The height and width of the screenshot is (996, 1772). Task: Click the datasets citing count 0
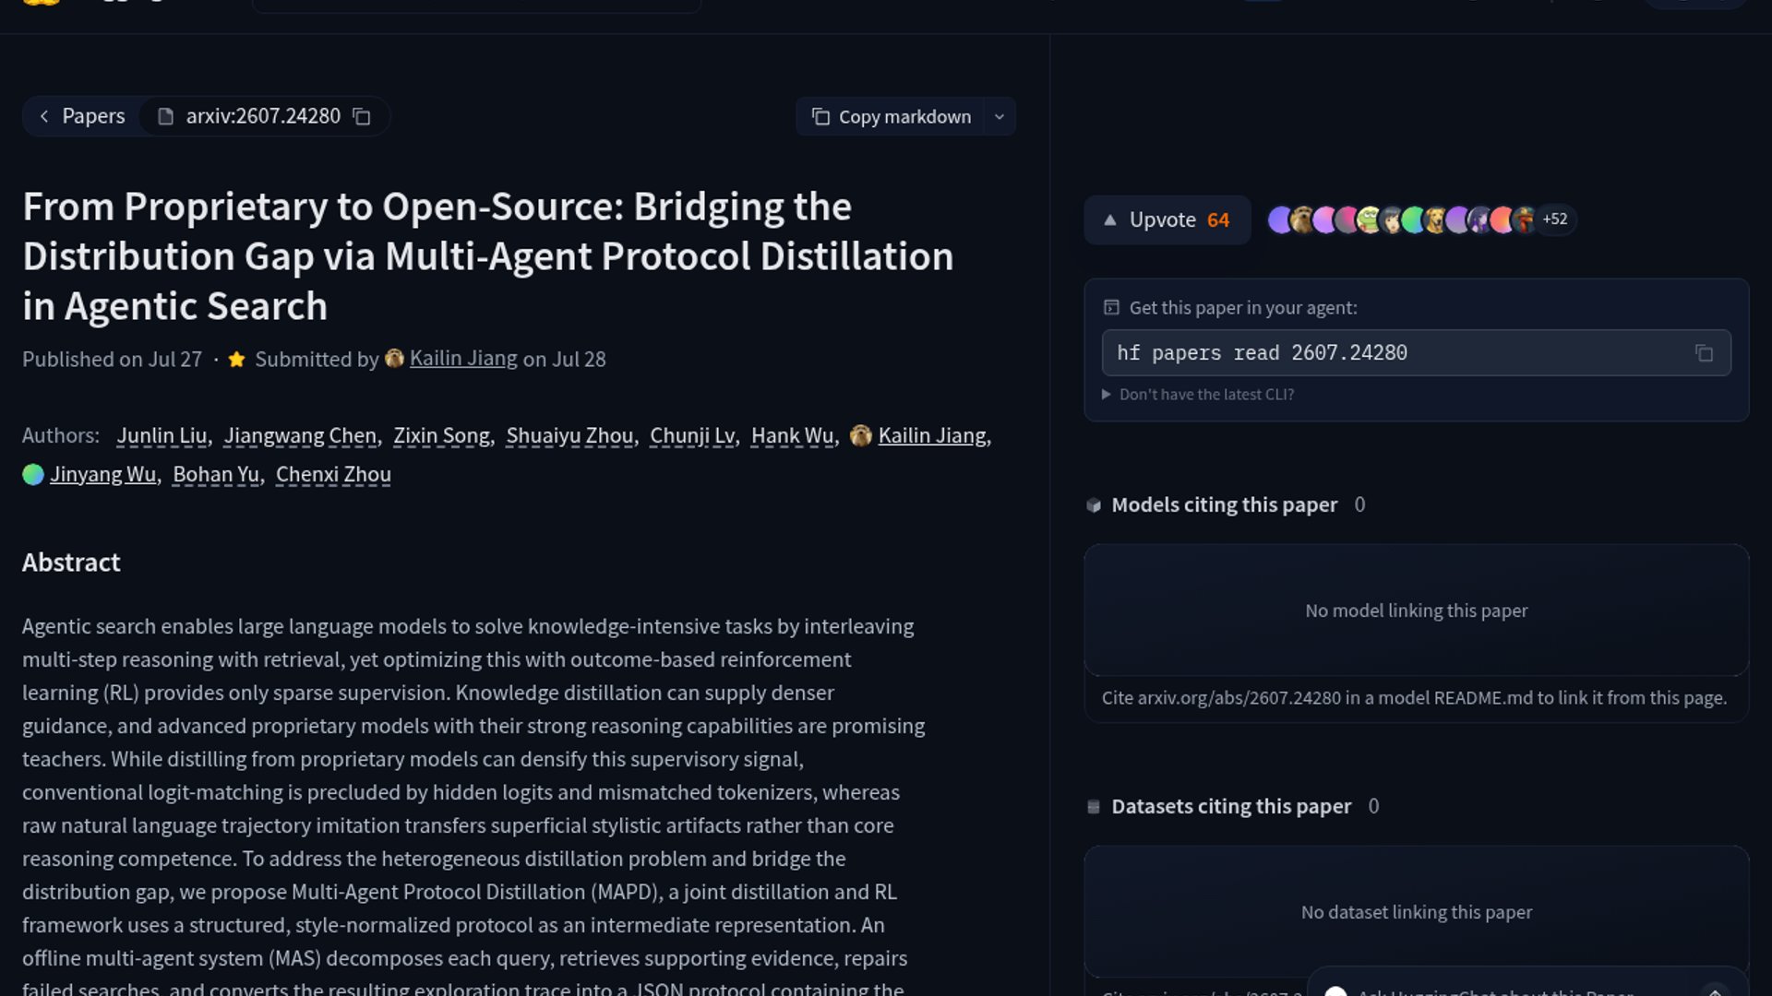click(x=1373, y=806)
